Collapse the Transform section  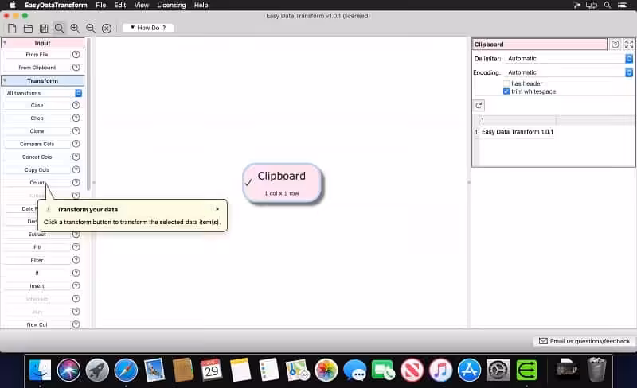click(x=5, y=80)
